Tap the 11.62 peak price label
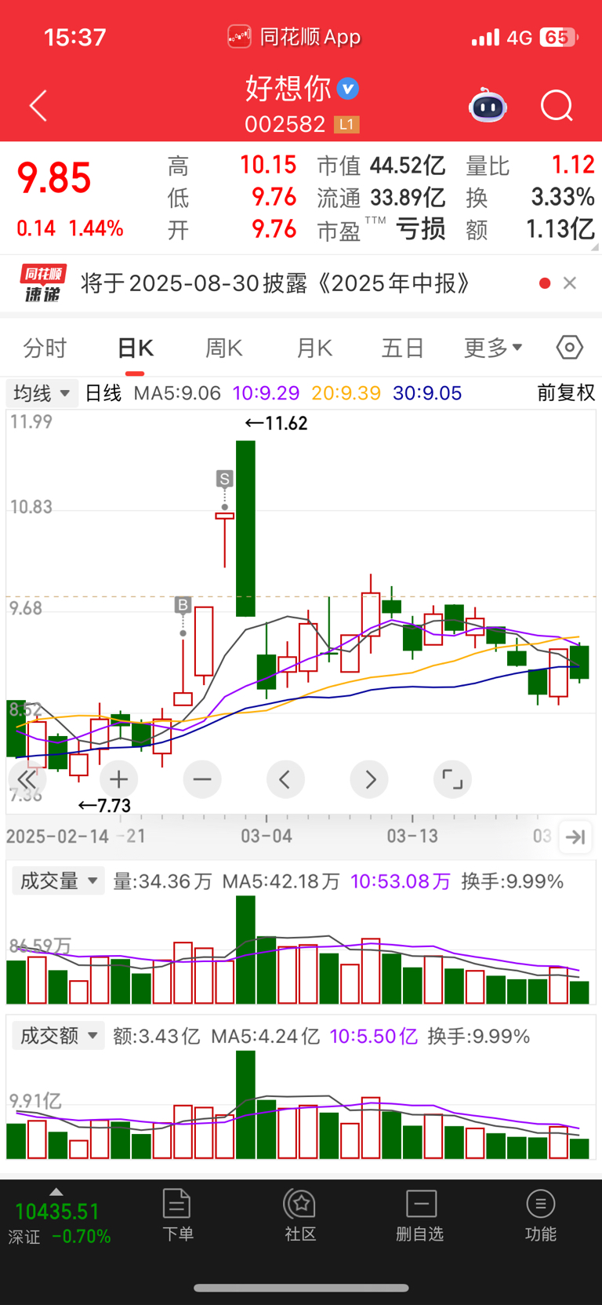 (277, 424)
